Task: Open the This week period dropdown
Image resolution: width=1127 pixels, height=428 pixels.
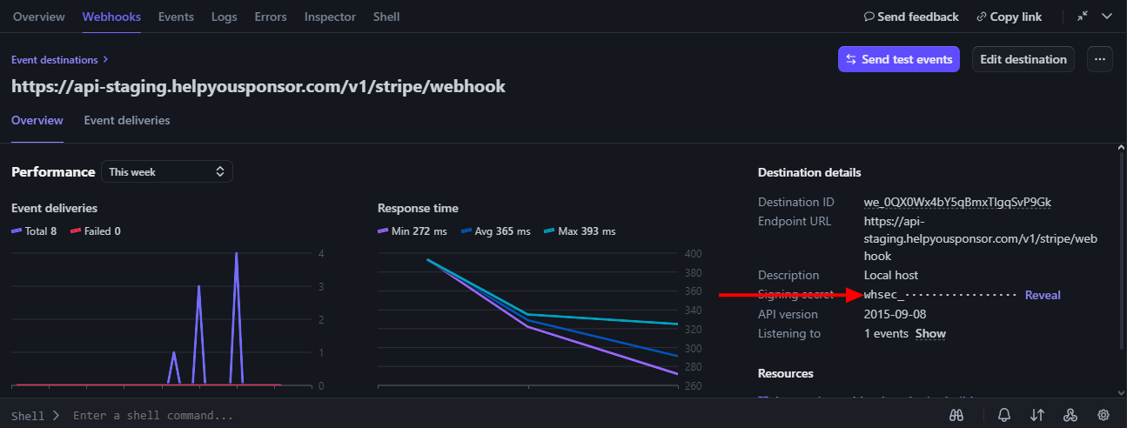Action: click(x=167, y=172)
